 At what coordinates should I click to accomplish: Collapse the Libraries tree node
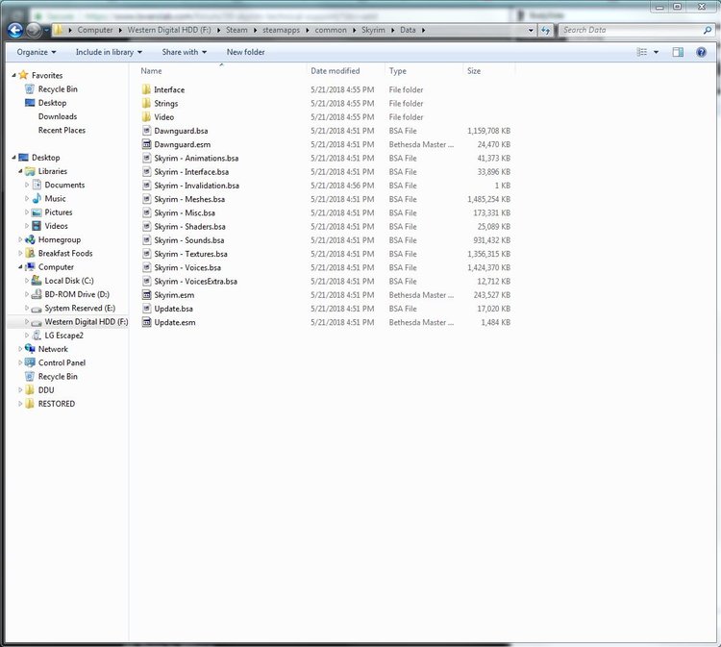(20, 171)
